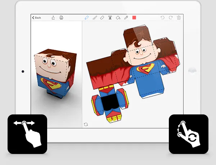Undo the last stroke
216x165 pixels.
(163, 18)
